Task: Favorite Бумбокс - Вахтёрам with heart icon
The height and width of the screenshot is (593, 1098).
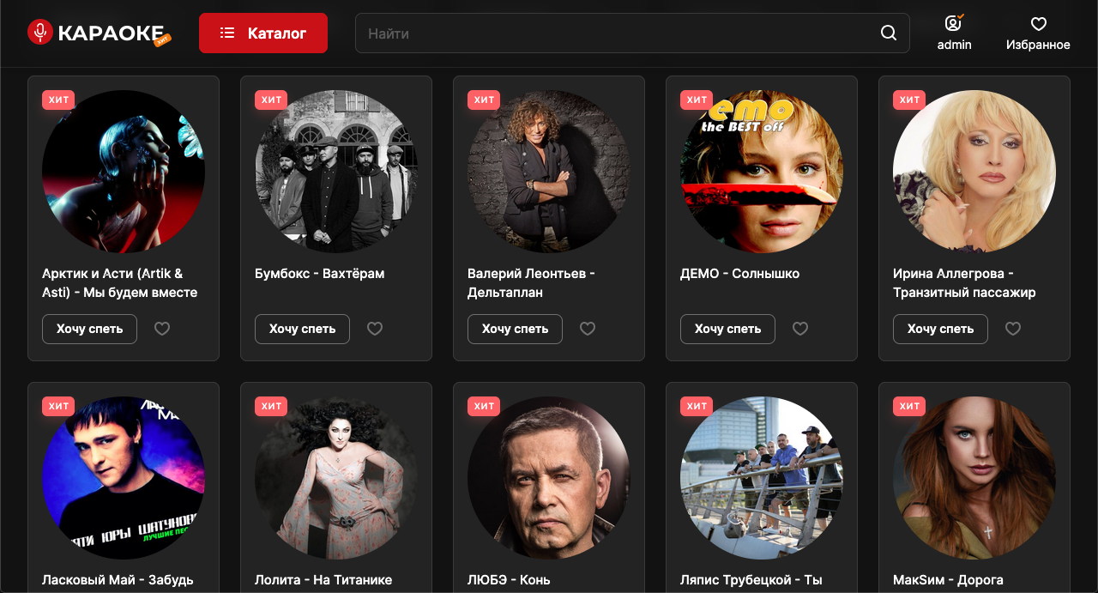Action: point(374,329)
